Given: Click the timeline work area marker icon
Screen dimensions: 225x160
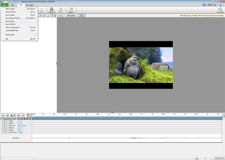Looking at the screenshot, I should [30, 115].
